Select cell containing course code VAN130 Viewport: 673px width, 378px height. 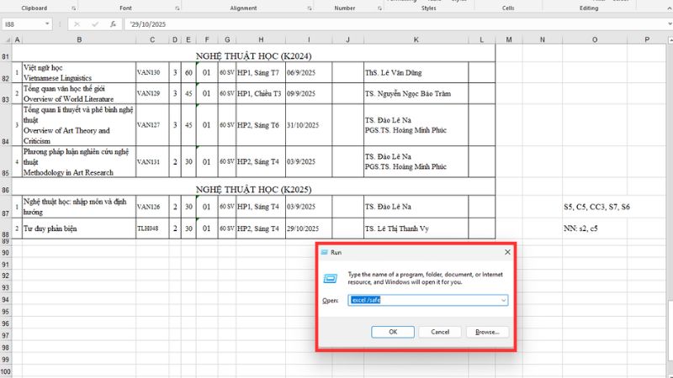point(151,73)
